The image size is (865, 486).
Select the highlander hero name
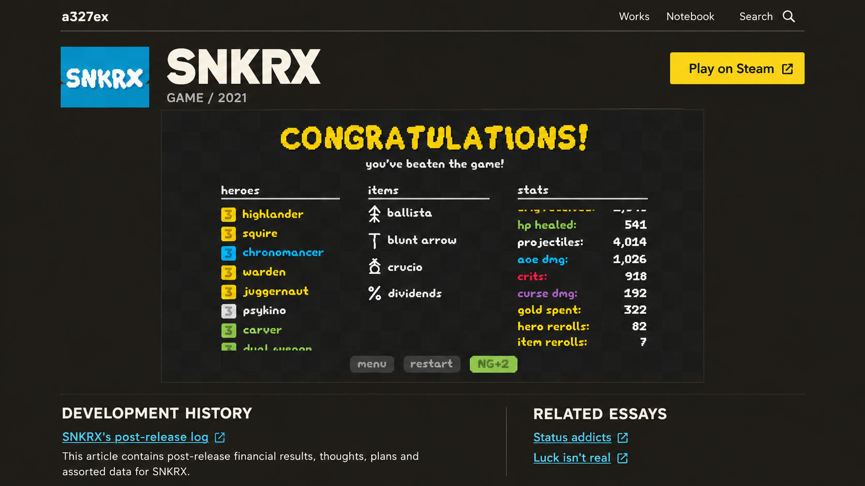coord(273,214)
